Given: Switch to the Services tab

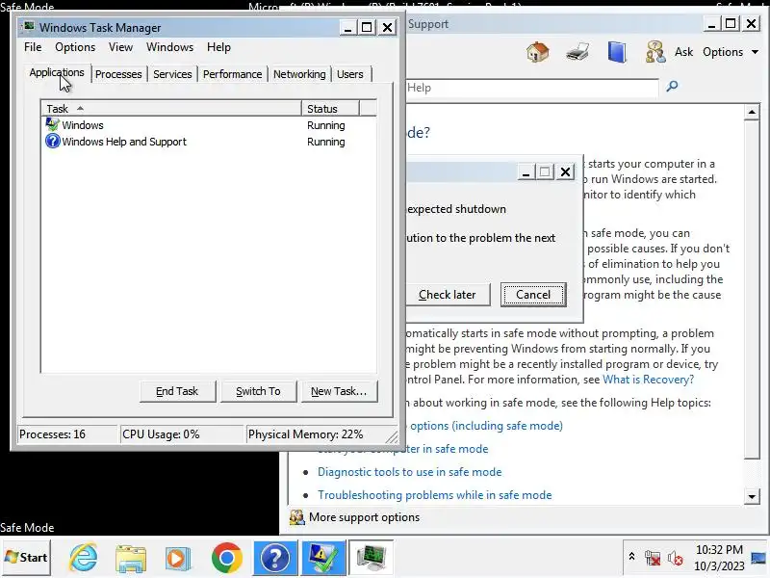Looking at the screenshot, I should click(172, 74).
